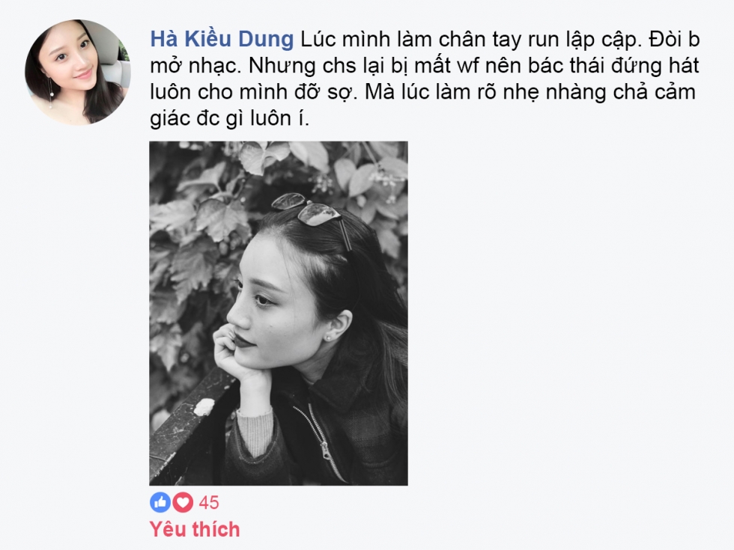Click the commenter's circular profile avatar
The image size is (734, 550).
78,73
